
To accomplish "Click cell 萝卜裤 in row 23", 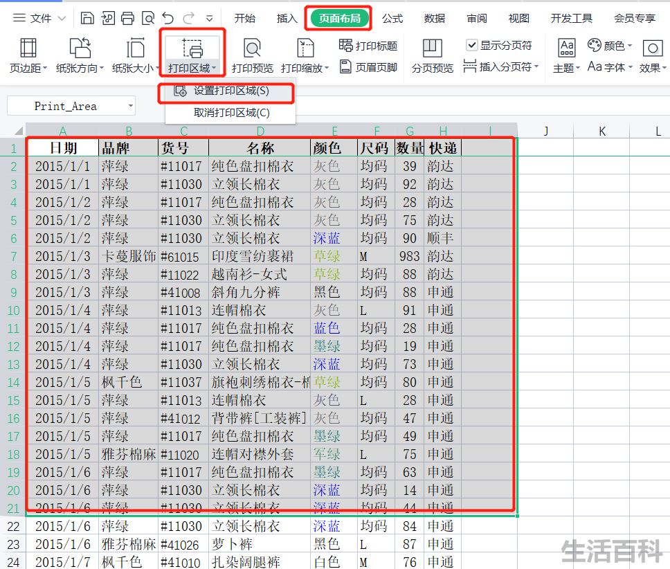I will [x=260, y=544].
